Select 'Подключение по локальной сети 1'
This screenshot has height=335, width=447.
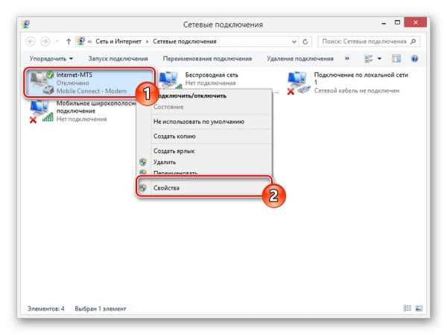tap(348, 83)
